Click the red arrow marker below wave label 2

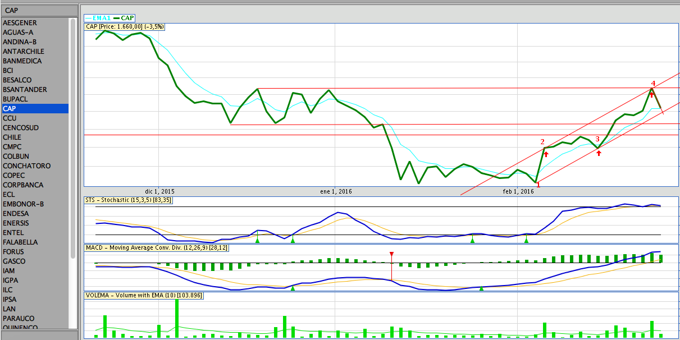[x=546, y=153]
